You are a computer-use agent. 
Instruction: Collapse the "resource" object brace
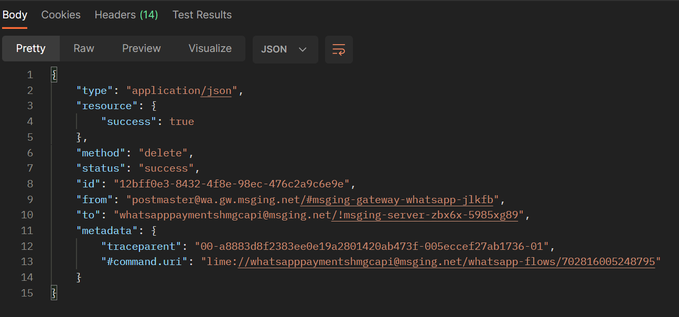[154, 105]
